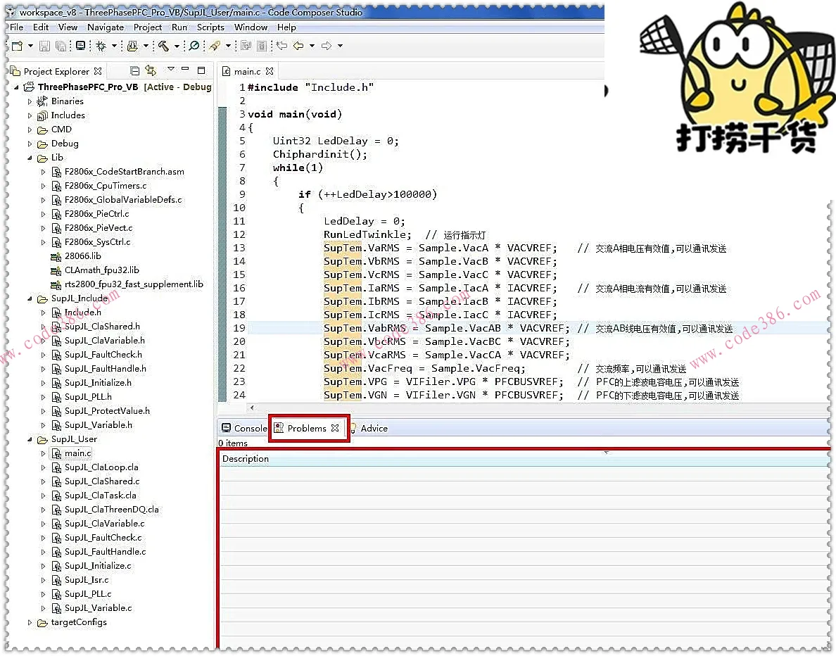Collapse the SupJL_User folder

coord(30,439)
